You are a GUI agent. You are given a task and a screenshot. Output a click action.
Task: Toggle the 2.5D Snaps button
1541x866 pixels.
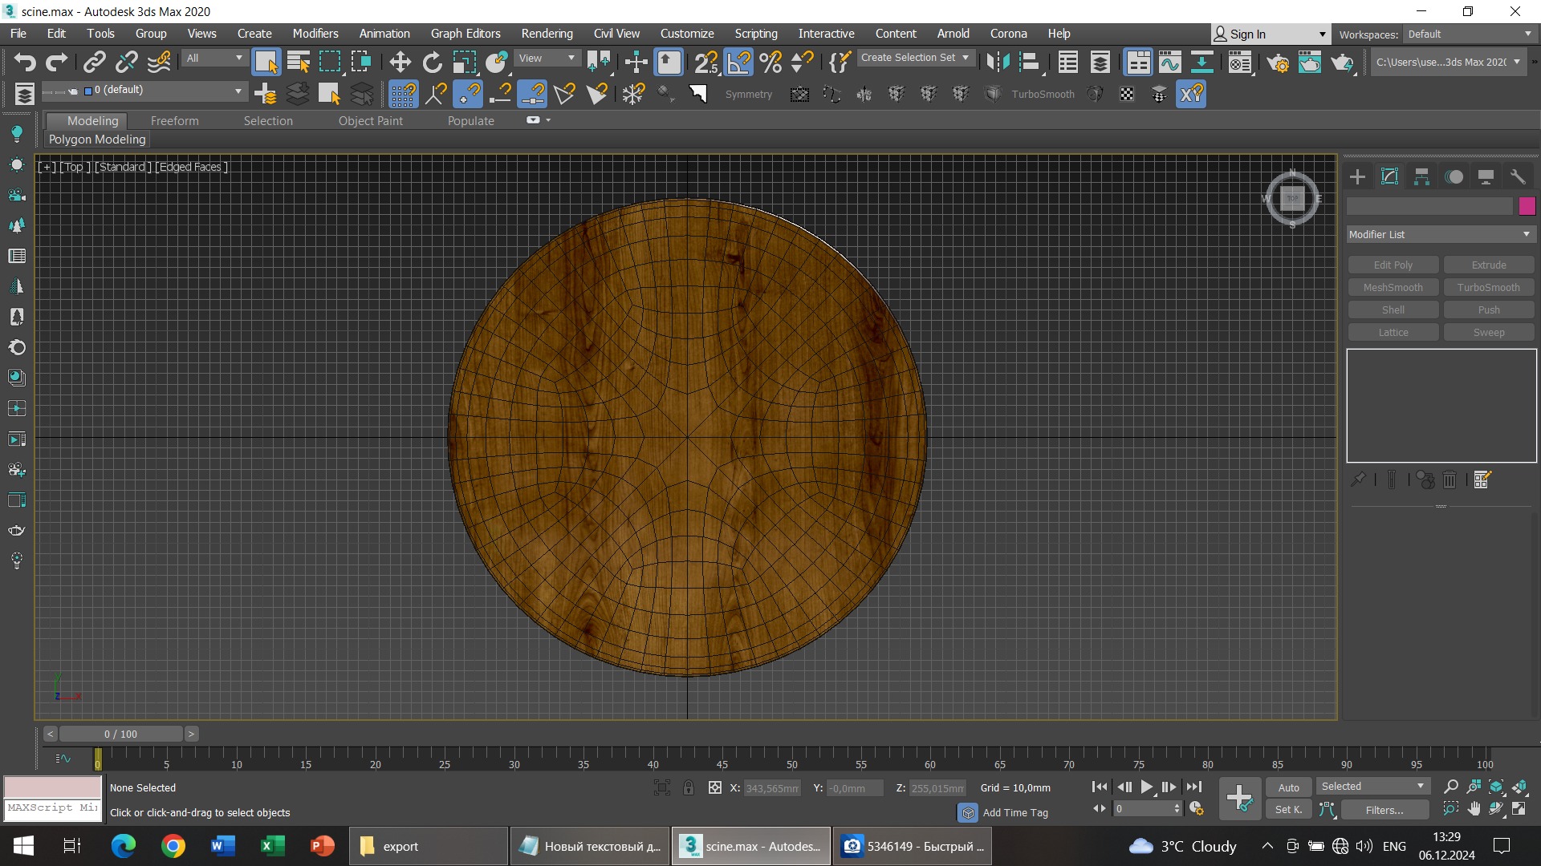pyautogui.click(x=706, y=62)
